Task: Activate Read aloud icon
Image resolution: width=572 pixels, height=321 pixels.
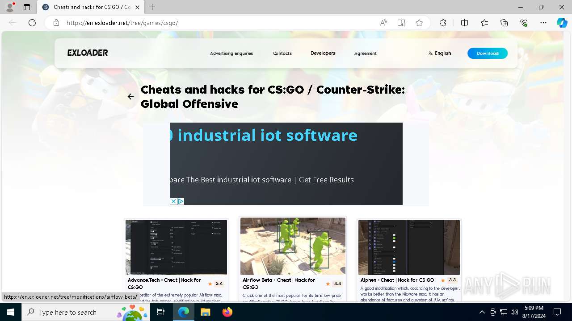Action: point(383,23)
